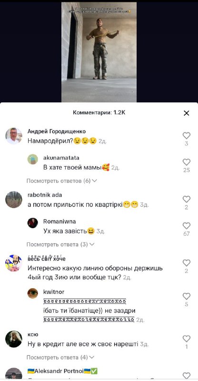This screenshot has height=381, width=198.
Task: Like the comment asking about линию обороны
Action: [186, 263]
